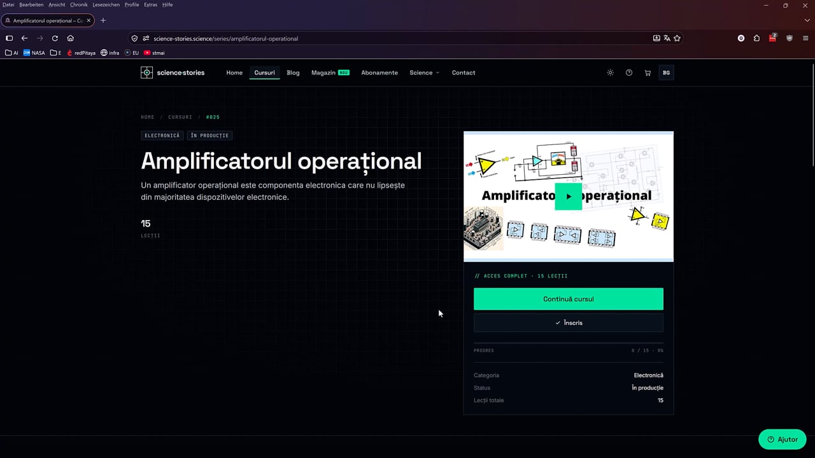815x458 pixels.
Task: Open the help question-mark icon in site header
Action: (x=629, y=73)
